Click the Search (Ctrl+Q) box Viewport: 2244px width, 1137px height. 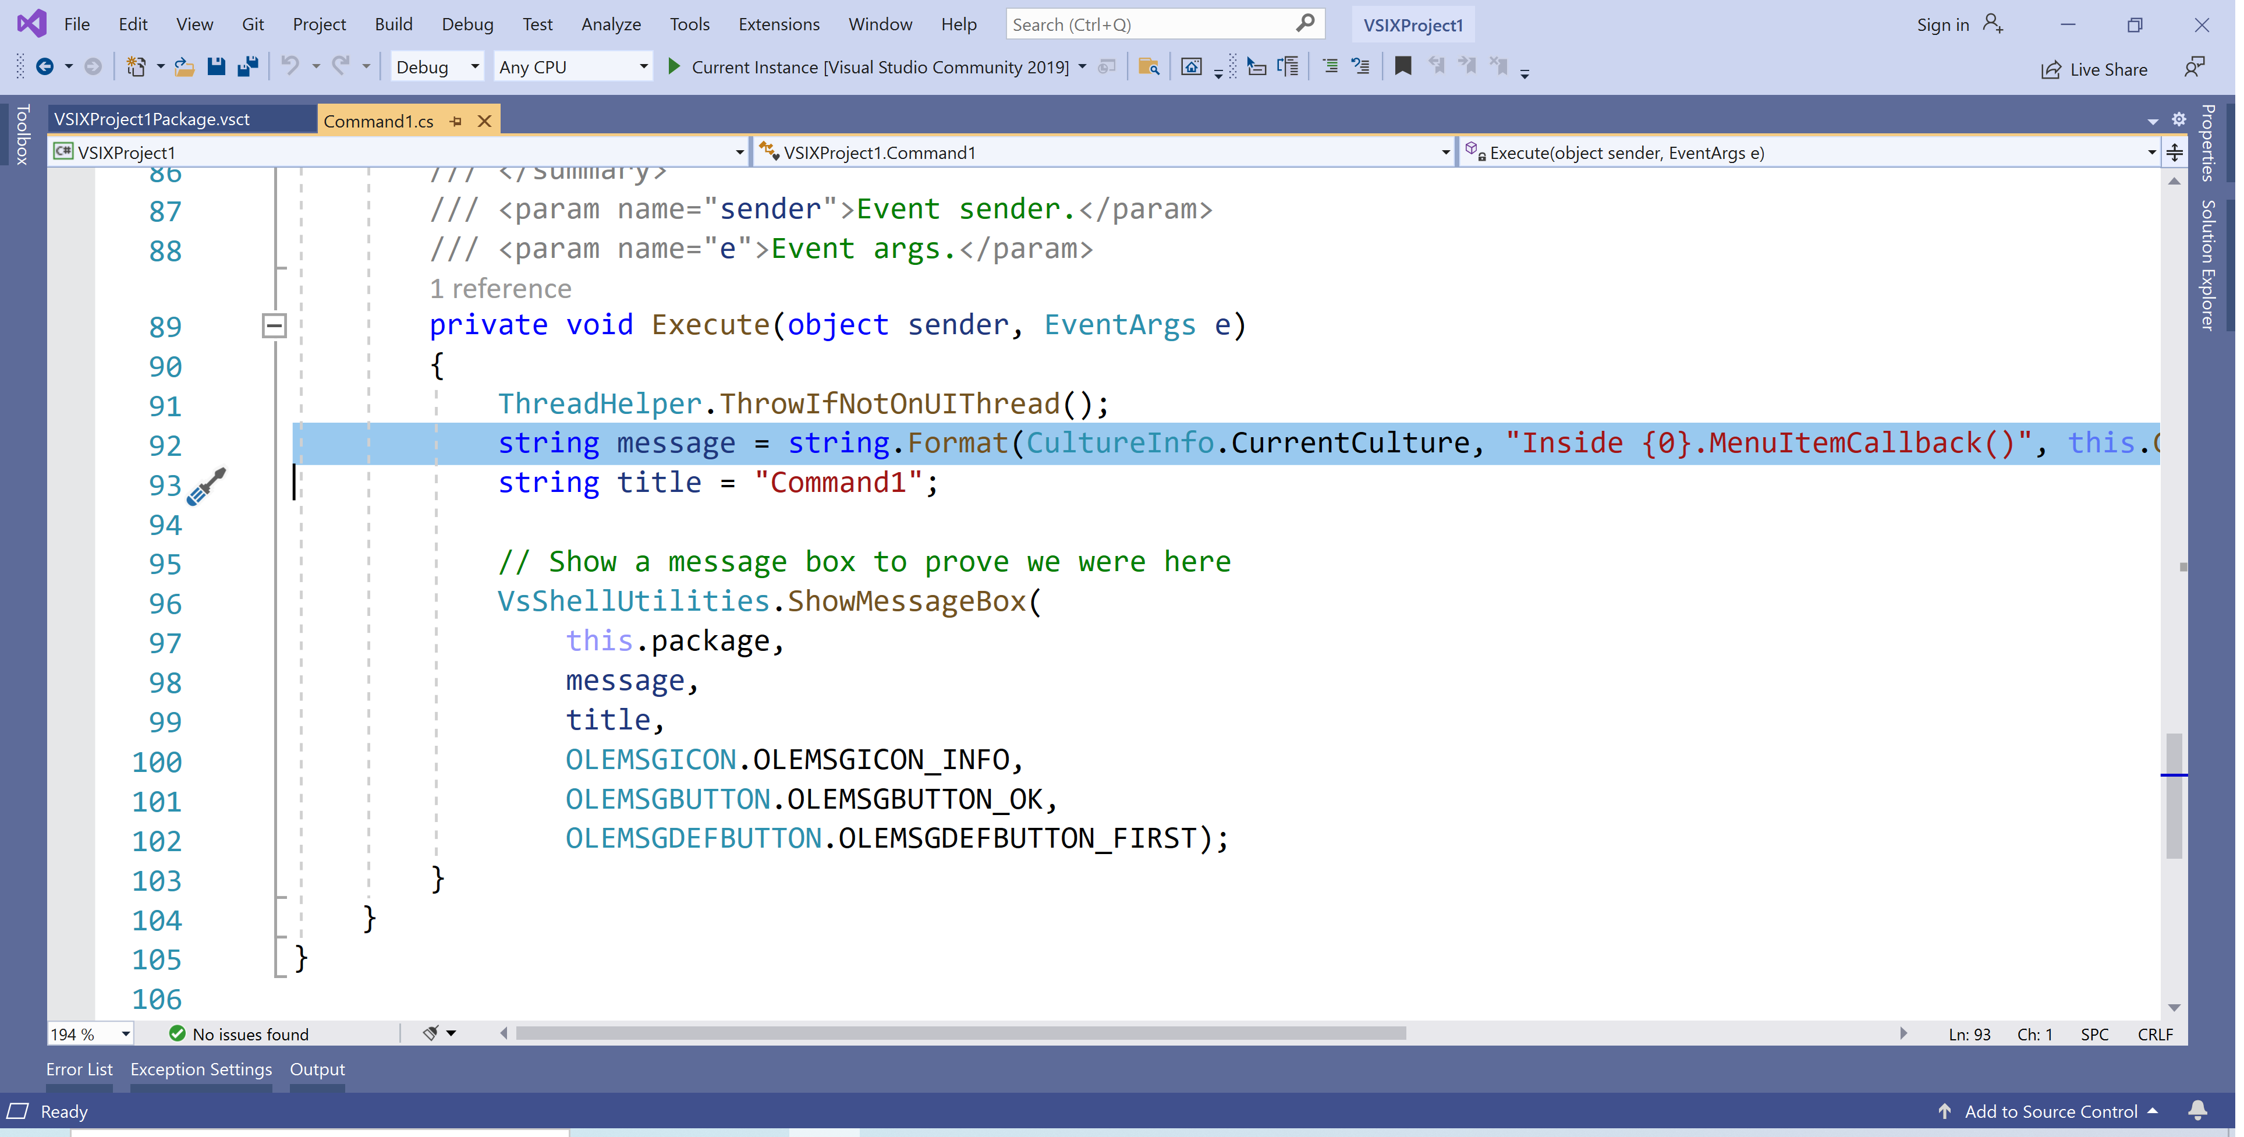click(1151, 24)
